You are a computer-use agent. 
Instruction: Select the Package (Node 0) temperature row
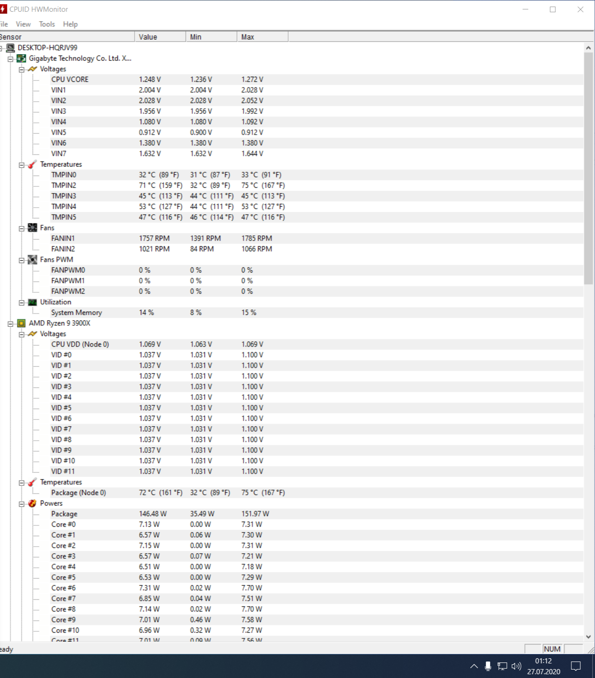coord(317,492)
